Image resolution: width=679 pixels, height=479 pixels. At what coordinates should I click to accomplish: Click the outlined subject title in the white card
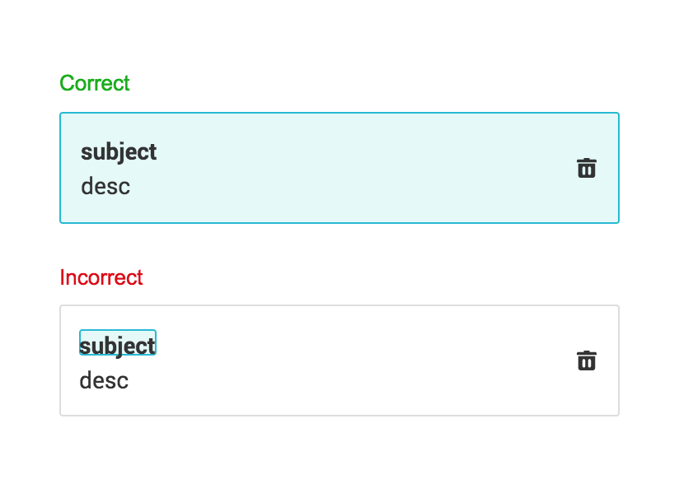coord(118,345)
